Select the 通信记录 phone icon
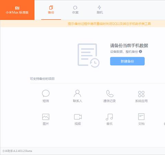 110,93
